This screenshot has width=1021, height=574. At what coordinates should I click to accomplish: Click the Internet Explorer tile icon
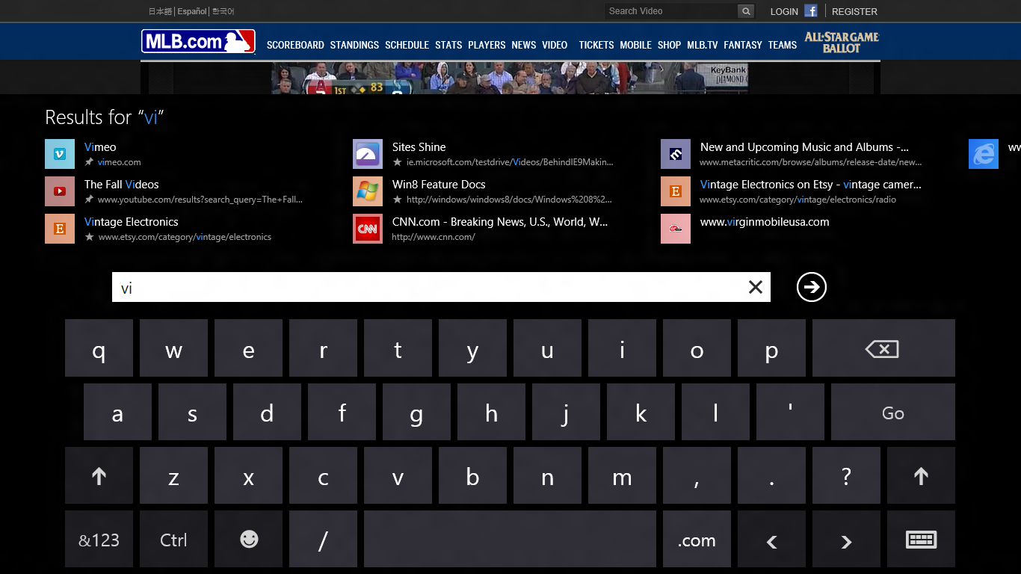tap(984, 154)
